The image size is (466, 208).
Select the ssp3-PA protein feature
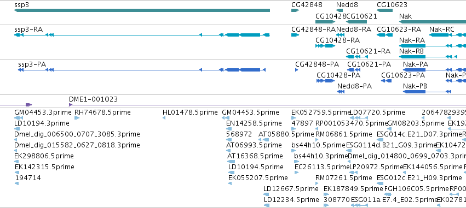(x=142, y=70)
